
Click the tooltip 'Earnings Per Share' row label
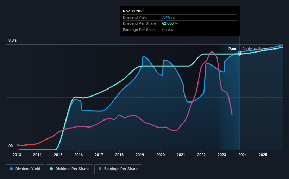click(139, 30)
